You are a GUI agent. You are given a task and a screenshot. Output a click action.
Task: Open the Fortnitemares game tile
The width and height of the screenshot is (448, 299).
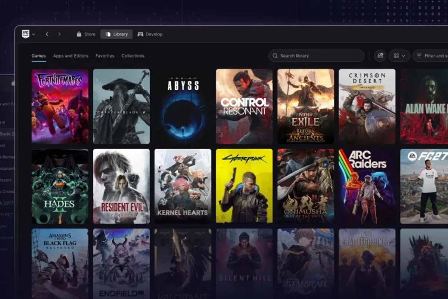(x=60, y=106)
